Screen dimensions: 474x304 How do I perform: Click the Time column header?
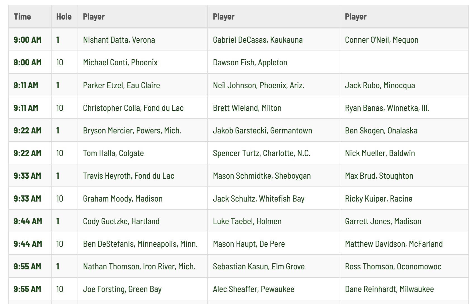click(x=30, y=17)
